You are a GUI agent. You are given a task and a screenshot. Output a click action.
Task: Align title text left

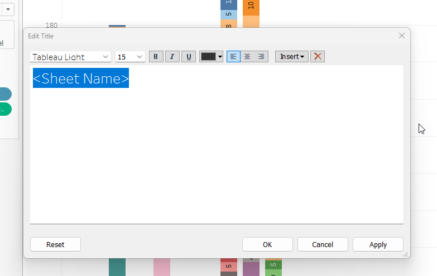click(x=233, y=57)
